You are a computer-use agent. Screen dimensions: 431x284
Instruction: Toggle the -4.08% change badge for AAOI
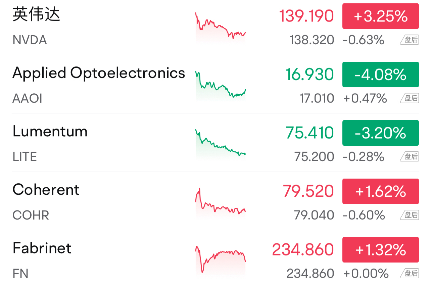click(381, 75)
